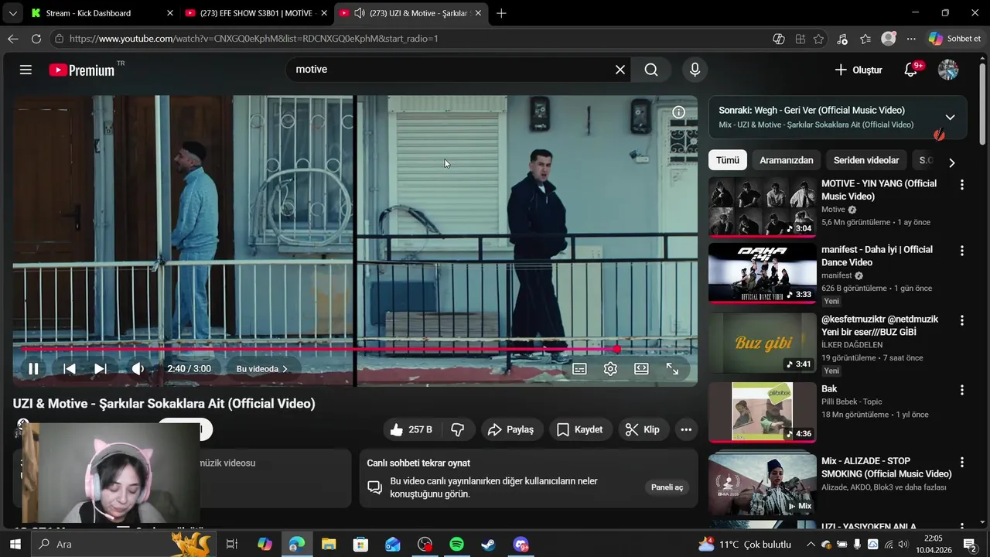Switch to EFE SHOW S3B01 browser tab
990x557 pixels.
[255, 13]
